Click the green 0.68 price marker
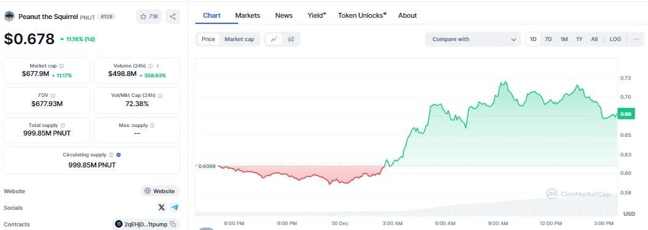 (x=625, y=115)
